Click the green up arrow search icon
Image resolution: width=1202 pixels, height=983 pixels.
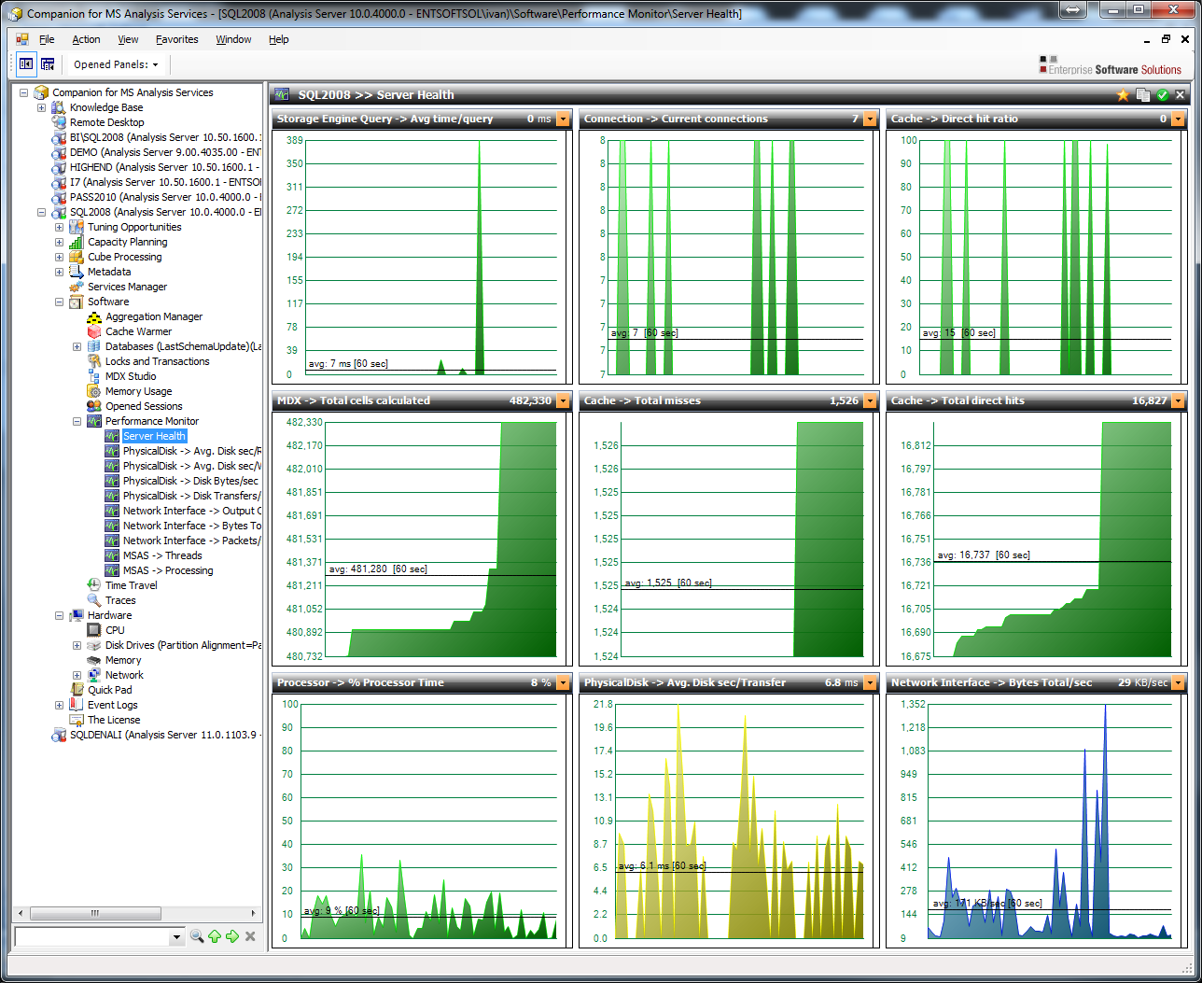point(215,936)
